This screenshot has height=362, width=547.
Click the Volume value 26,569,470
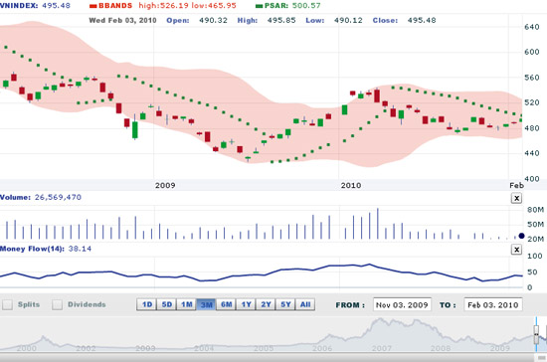tap(58, 197)
